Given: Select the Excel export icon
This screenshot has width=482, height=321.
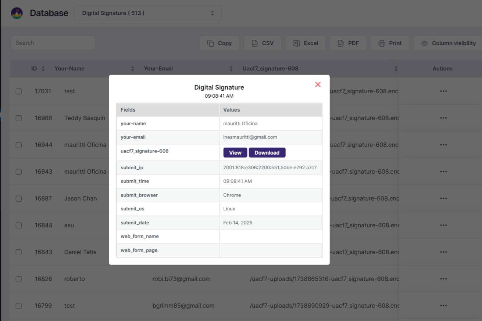Looking at the screenshot, I should 296,43.
